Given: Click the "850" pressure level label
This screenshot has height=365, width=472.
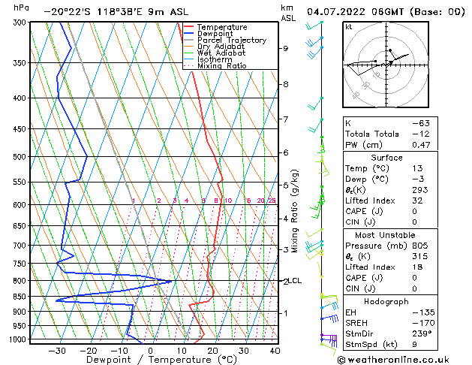Looking at the screenshot, I should pyautogui.click(x=21, y=297).
